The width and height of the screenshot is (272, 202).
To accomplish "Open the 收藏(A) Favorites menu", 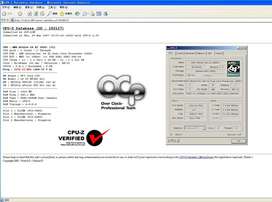I will click(x=40, y=7).
